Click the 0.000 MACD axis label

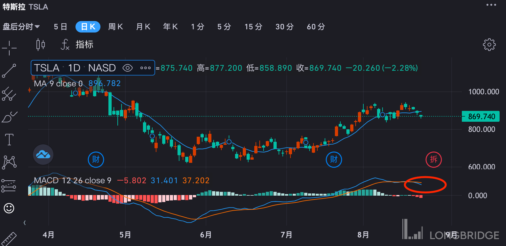coord(478,195)
